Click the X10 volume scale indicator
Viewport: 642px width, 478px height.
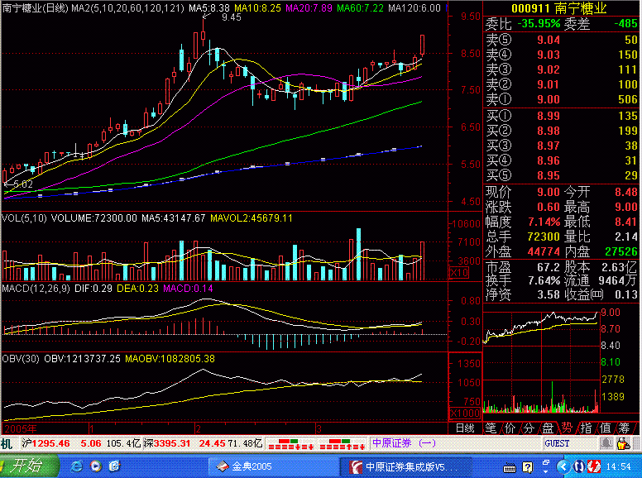tap(459, 273)
